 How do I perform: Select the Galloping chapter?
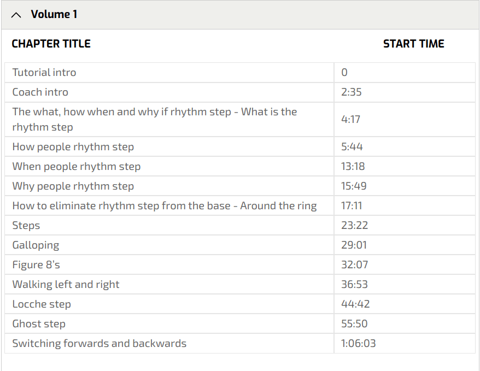pos(36,245)
